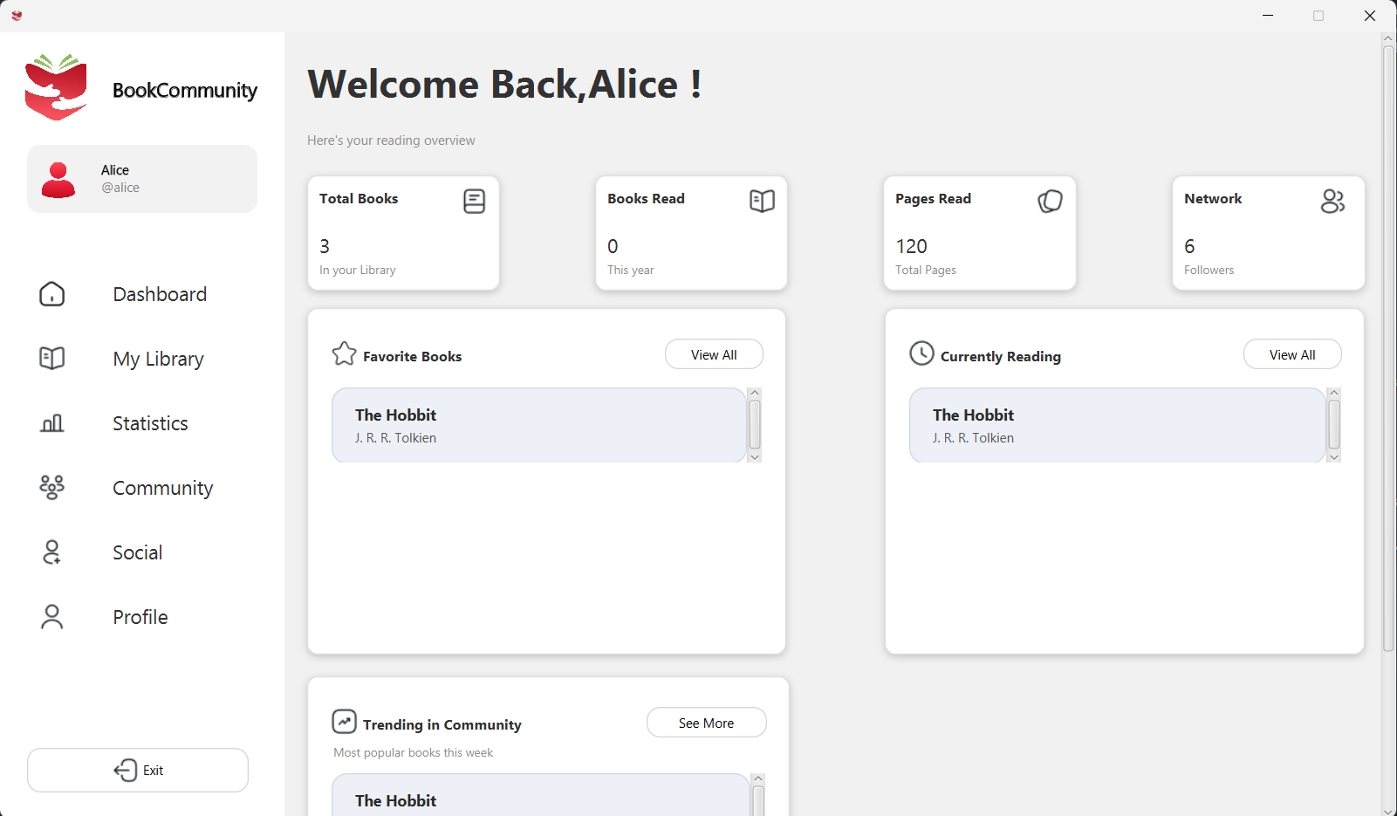Go to the Community menu item
Screen dimensions: 1397x816
(x=162, y=488)
